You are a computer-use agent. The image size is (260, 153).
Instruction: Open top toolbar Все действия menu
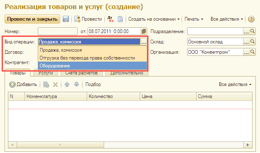pos(227,19)
